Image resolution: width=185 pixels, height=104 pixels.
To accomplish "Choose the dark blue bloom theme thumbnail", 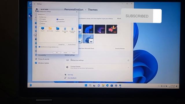I will [x=88, y=29].
